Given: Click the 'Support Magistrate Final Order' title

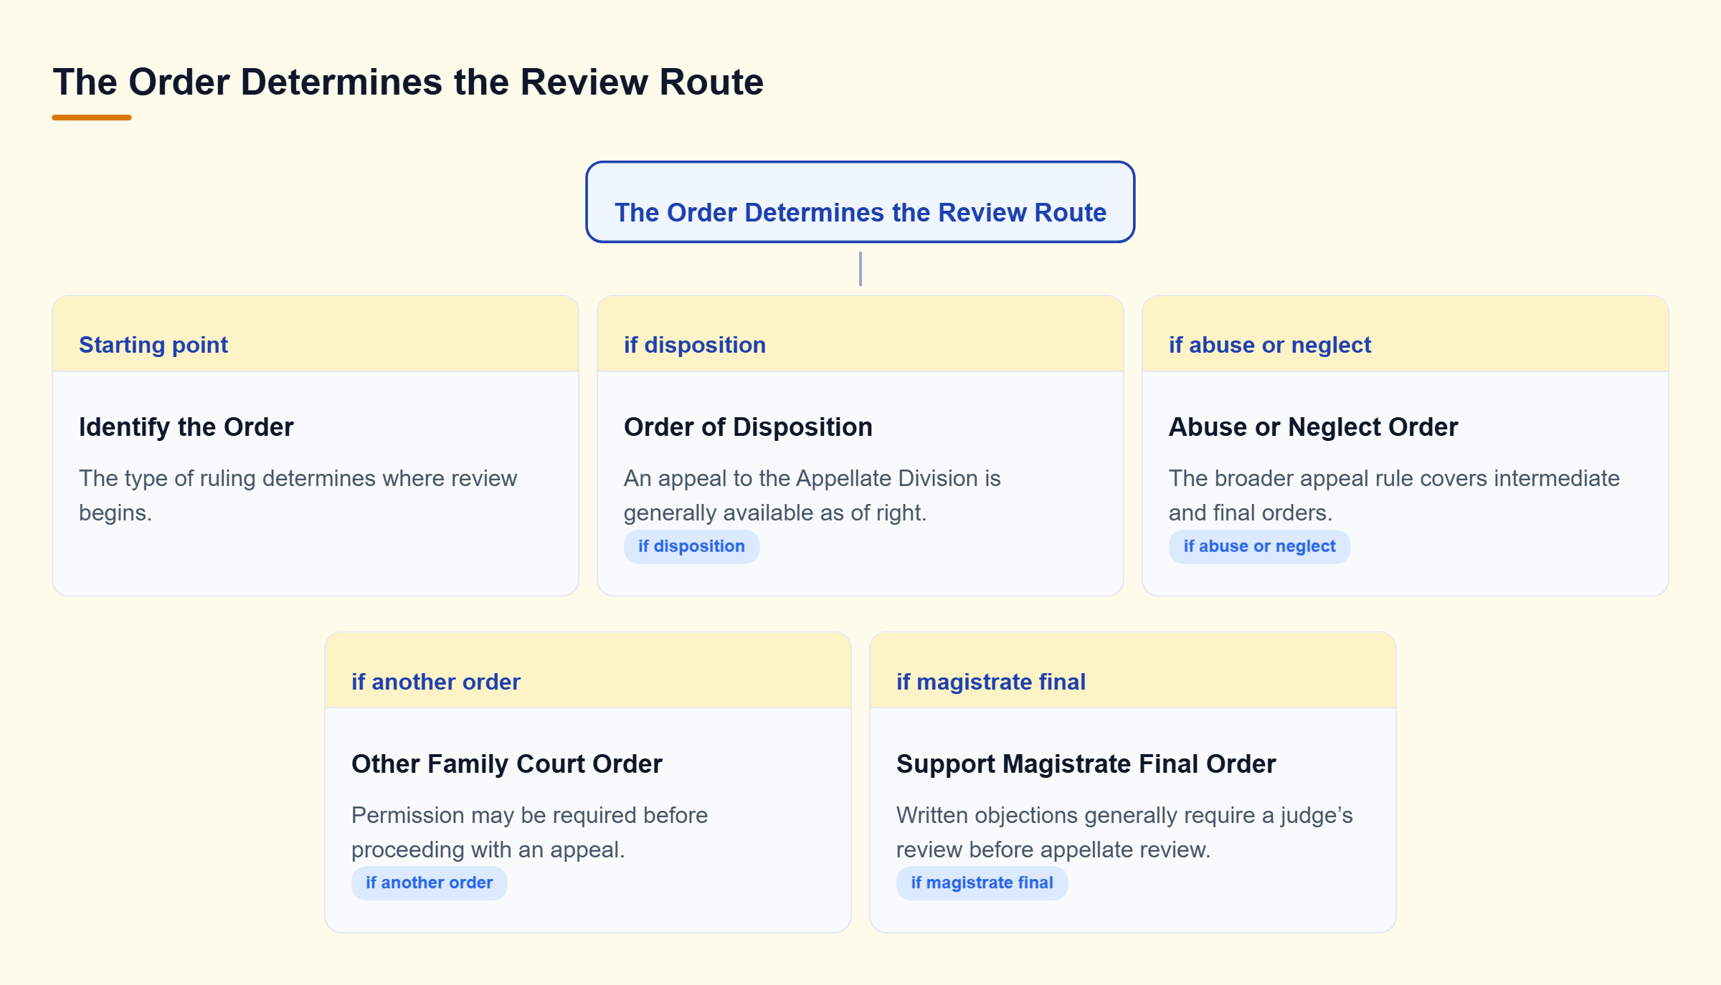Looking at the screenshot, I should tap(1086, 763).
